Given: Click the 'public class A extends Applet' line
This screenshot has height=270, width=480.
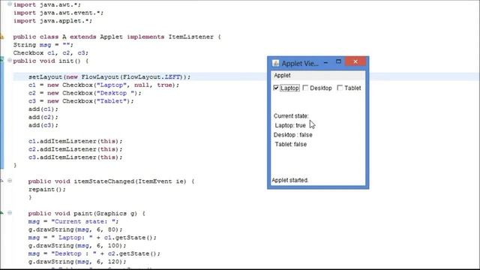Looking at the screenshot, I should click(x=117, y=37).
